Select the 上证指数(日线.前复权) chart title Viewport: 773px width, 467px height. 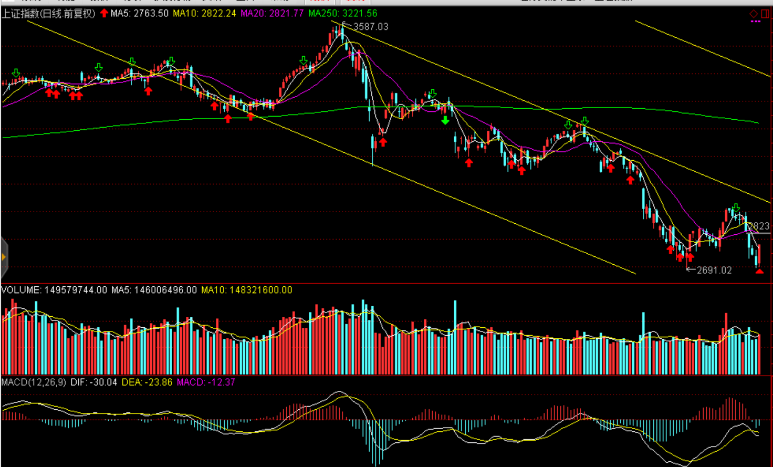(48, 13)
